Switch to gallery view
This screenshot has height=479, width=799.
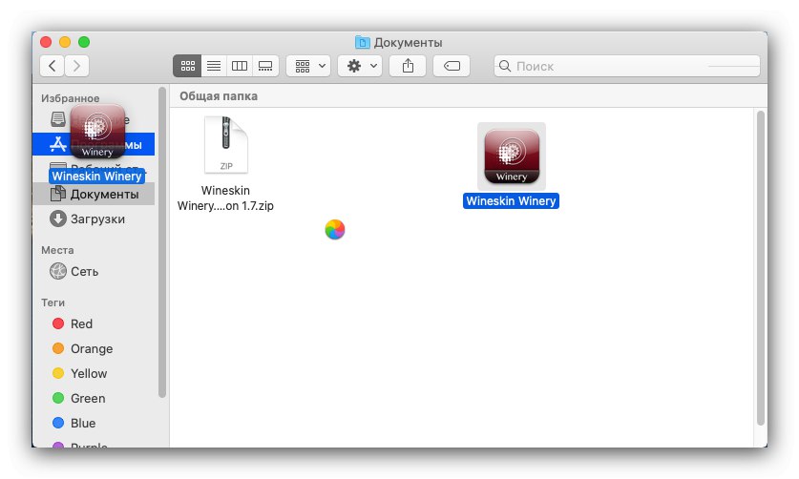[x=265, y=66]
